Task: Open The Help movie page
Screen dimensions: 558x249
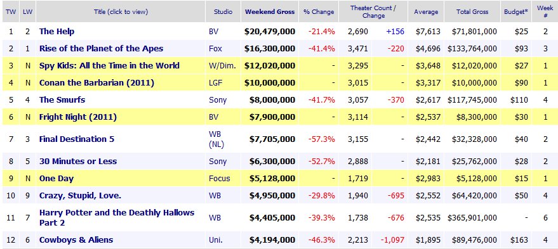Action: 56,32
